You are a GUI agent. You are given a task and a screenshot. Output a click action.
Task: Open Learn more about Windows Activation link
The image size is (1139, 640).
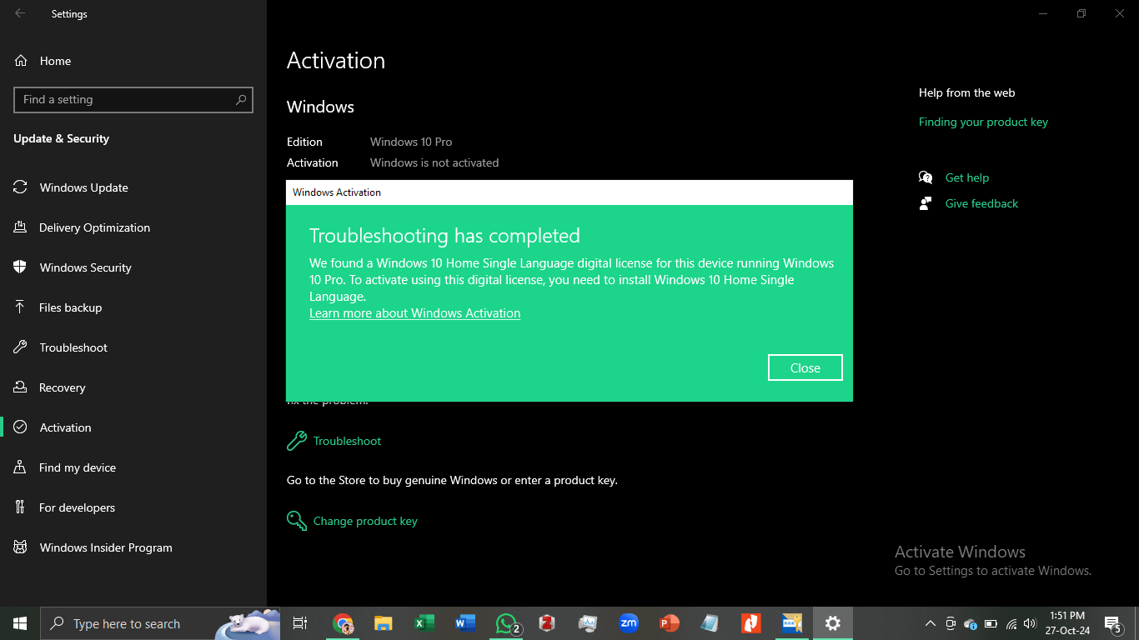point(414,313)
